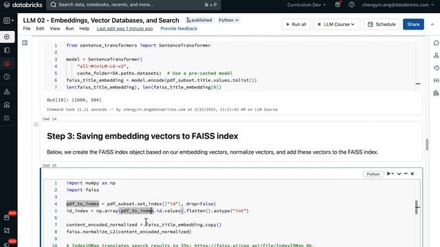
Task: Click the faiss.normalize_L2 code line
Action: point(129,232)
